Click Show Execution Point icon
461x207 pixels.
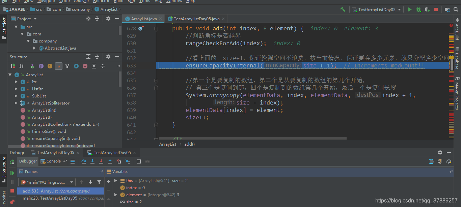tap(73, 161)
